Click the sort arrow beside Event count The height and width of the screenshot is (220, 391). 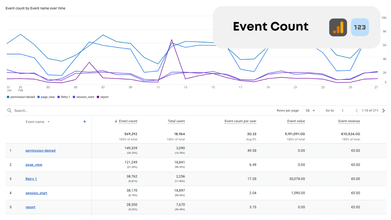pyautogui.click(x=115, y=121)
